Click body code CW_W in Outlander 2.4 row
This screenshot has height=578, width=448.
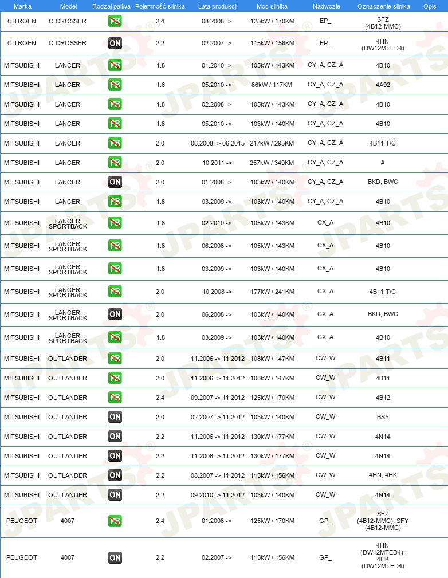(x=325, y=398)
